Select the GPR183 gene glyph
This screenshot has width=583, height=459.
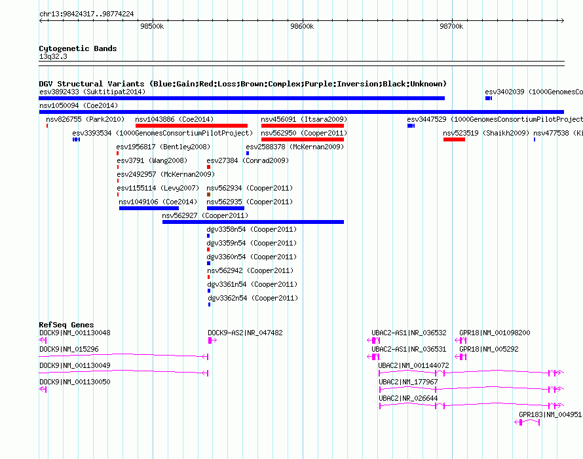(x=527, y=422)
